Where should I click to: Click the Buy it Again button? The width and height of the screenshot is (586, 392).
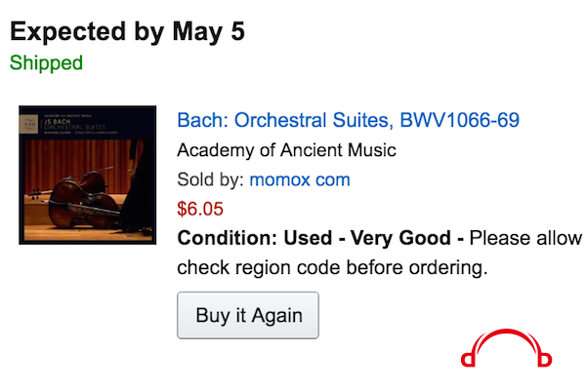[x=248, y=315]
